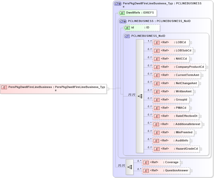
Task: Select the E icon on the Coverage reference
Action: click(x=145, y=162)
